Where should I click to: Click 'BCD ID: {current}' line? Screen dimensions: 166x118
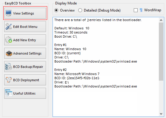coord(67,53)
